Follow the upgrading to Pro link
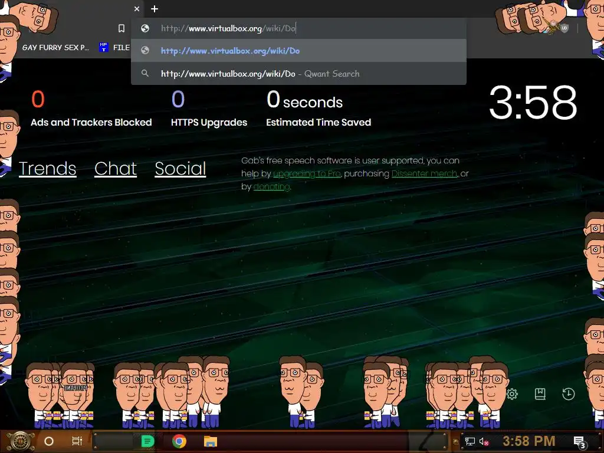Image resolution: width=604 pixels, height=453 pixels. 307,174
